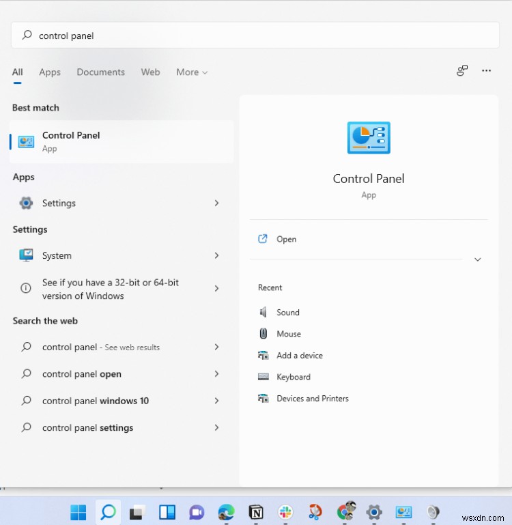
Task: Select 'control panel settings' web suggestion
Action: tap(122, 427)
